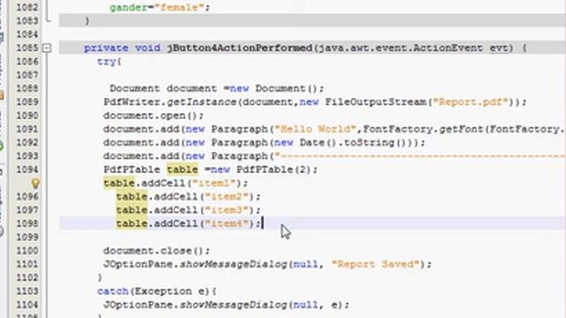
Task: Click line number 1088 in the gutter
Action: (x=27, y=88)
